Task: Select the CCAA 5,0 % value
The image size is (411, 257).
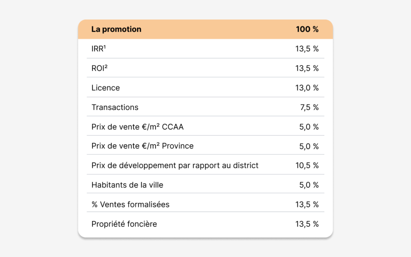Action: 309,127
